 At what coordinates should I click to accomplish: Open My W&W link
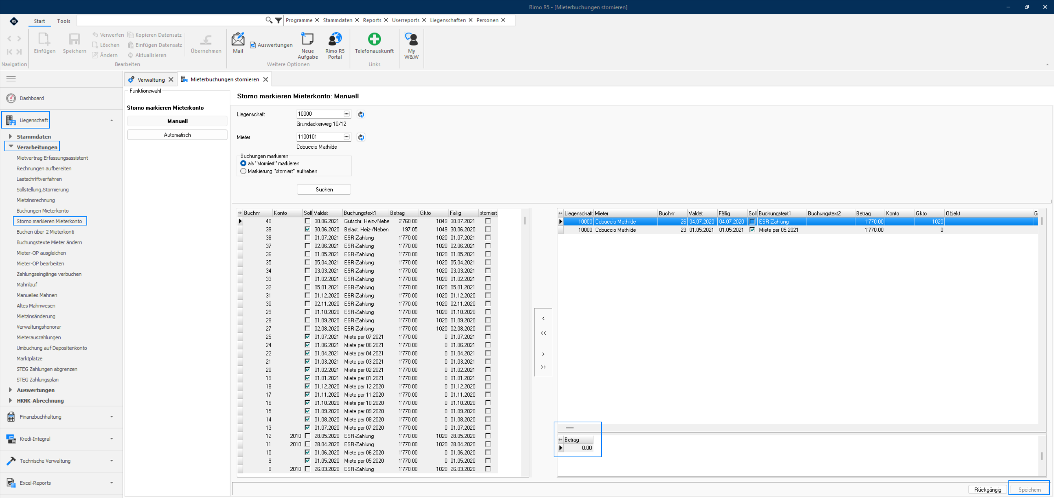[x=411, y=46]
